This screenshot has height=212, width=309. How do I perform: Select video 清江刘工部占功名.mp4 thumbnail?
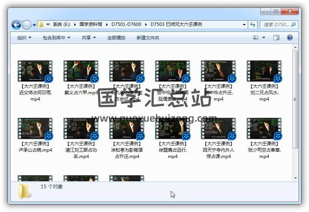(81, 128)
